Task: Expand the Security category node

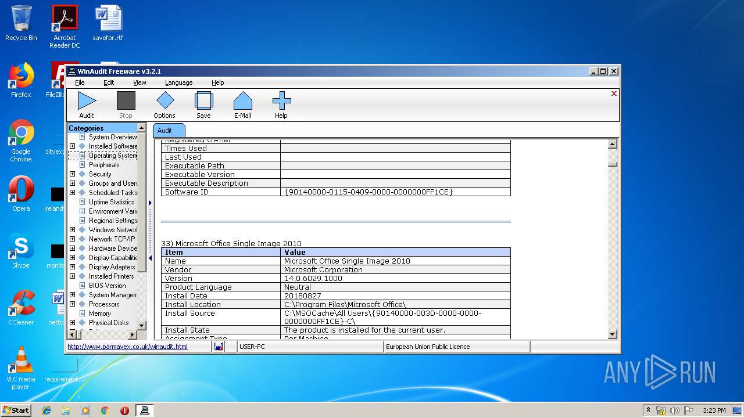Action: (x=72, y=174)
